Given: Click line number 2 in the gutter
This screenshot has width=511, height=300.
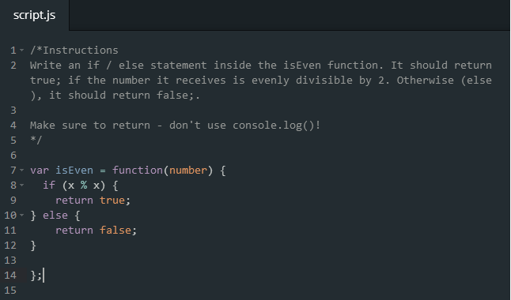Looking at the screenshot, I should point(13,66).
